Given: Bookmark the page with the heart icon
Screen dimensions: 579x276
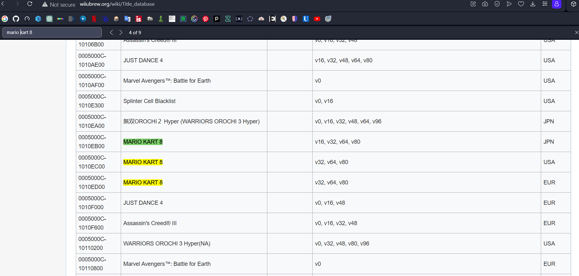Looking at the screenshot, I should click(x=521, y=4).
